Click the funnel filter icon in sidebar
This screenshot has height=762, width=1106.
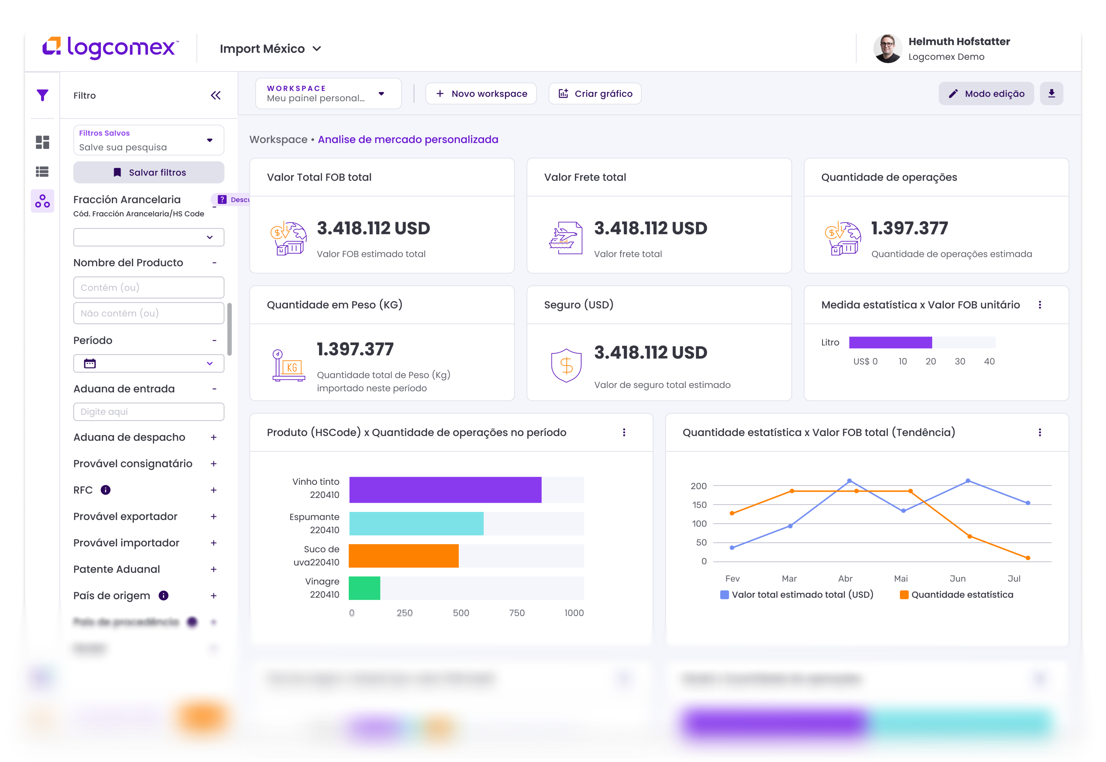pyautogui.click(x=43, y=95)
